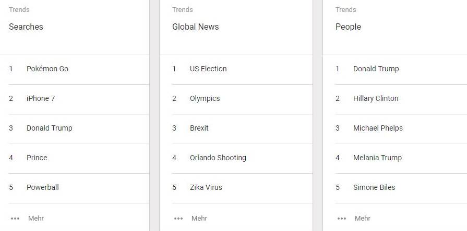
Task: Expand Searches list with Mehr
Action: click(x=36, y=218)
